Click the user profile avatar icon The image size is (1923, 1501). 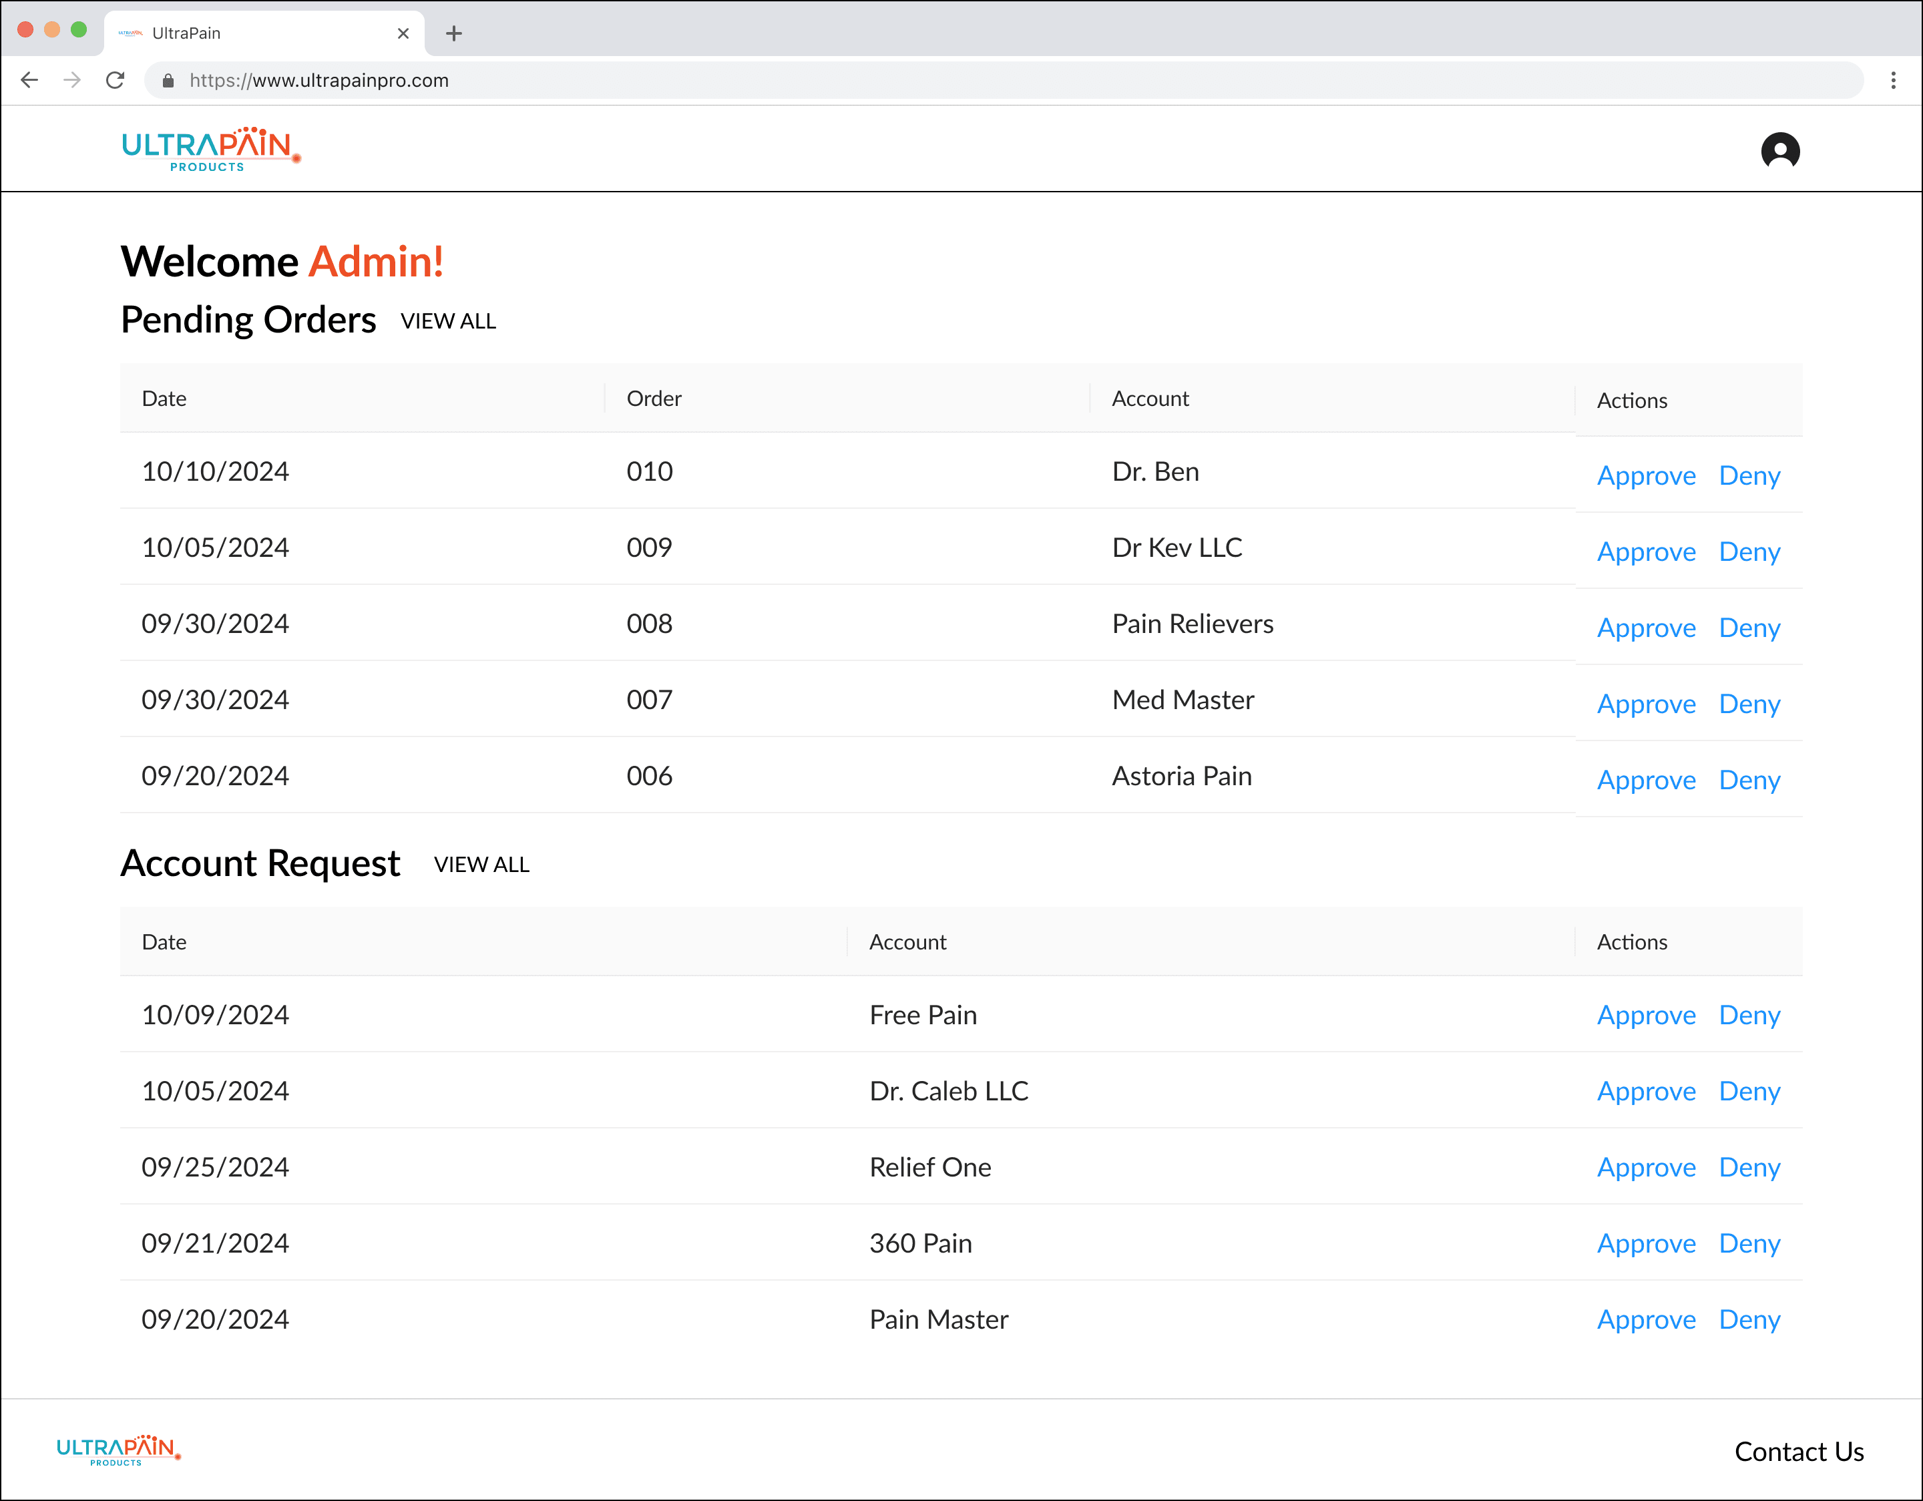pos(1779,150)
